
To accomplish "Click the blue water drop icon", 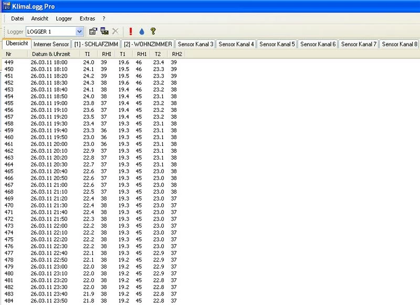I will point(142,31).
